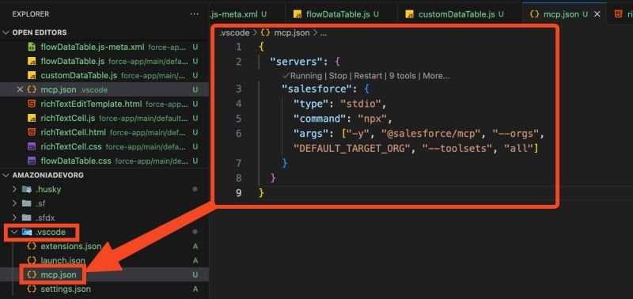
Task: Open flowDataTable.js in Open Editors
Action: point(104,62)
